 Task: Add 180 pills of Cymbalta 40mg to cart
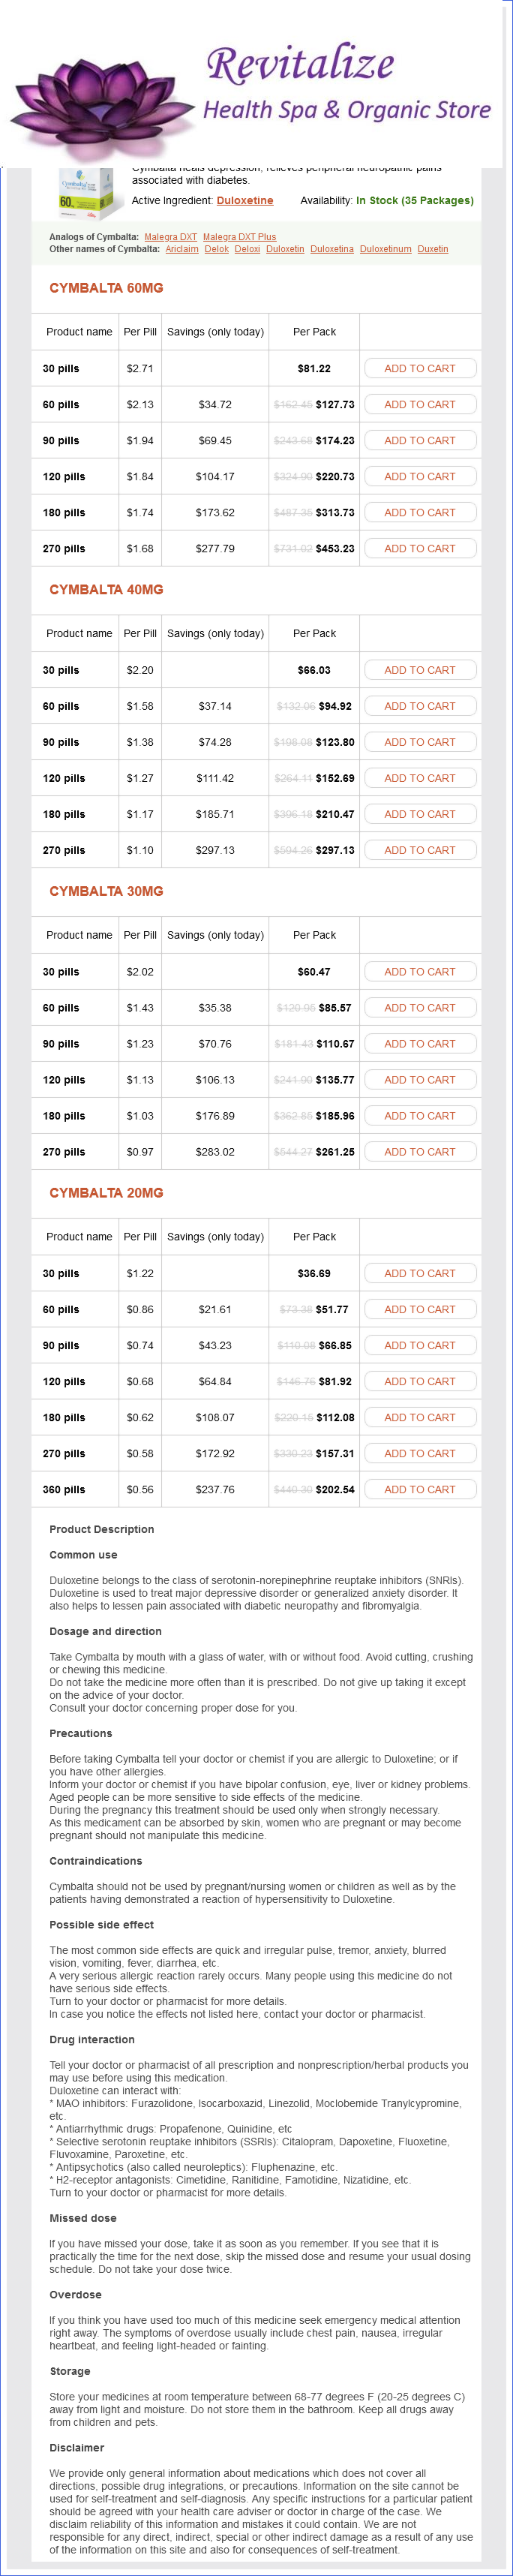coord(419,814)
